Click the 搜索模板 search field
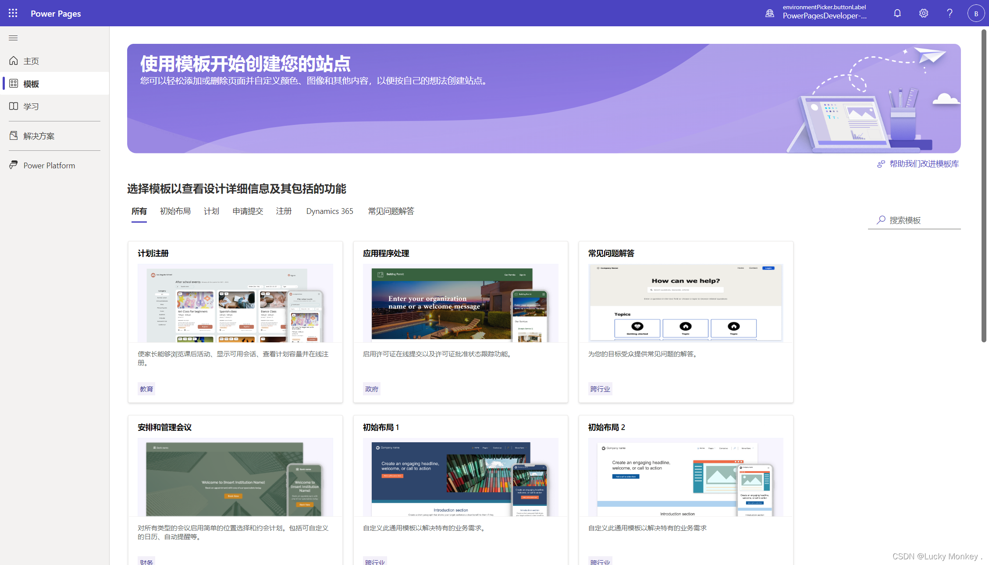 pos(914,220)
